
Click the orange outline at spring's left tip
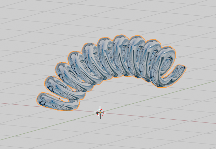[37, 101]
